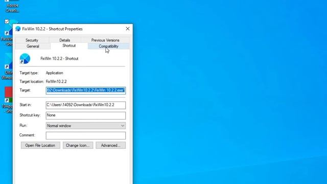Open the Security tab
This screenshot has width=327, height=184.
tap(32, 40)
